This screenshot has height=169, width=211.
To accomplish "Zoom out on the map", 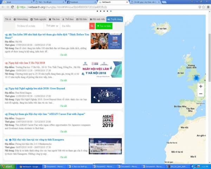I will tap(200, 94).
